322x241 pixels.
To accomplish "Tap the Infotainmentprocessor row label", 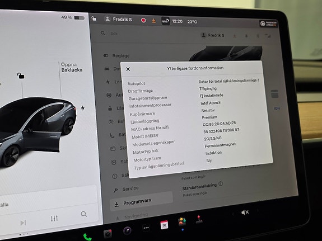I will click(150, 106).
